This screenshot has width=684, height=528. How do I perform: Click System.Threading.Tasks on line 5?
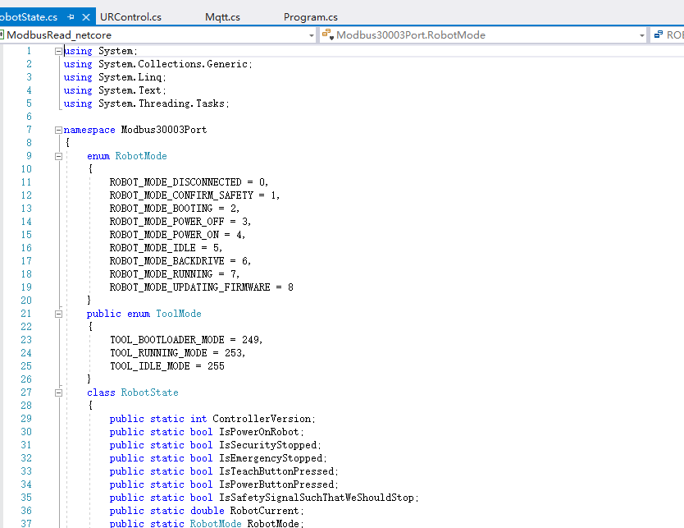(162, 103)
